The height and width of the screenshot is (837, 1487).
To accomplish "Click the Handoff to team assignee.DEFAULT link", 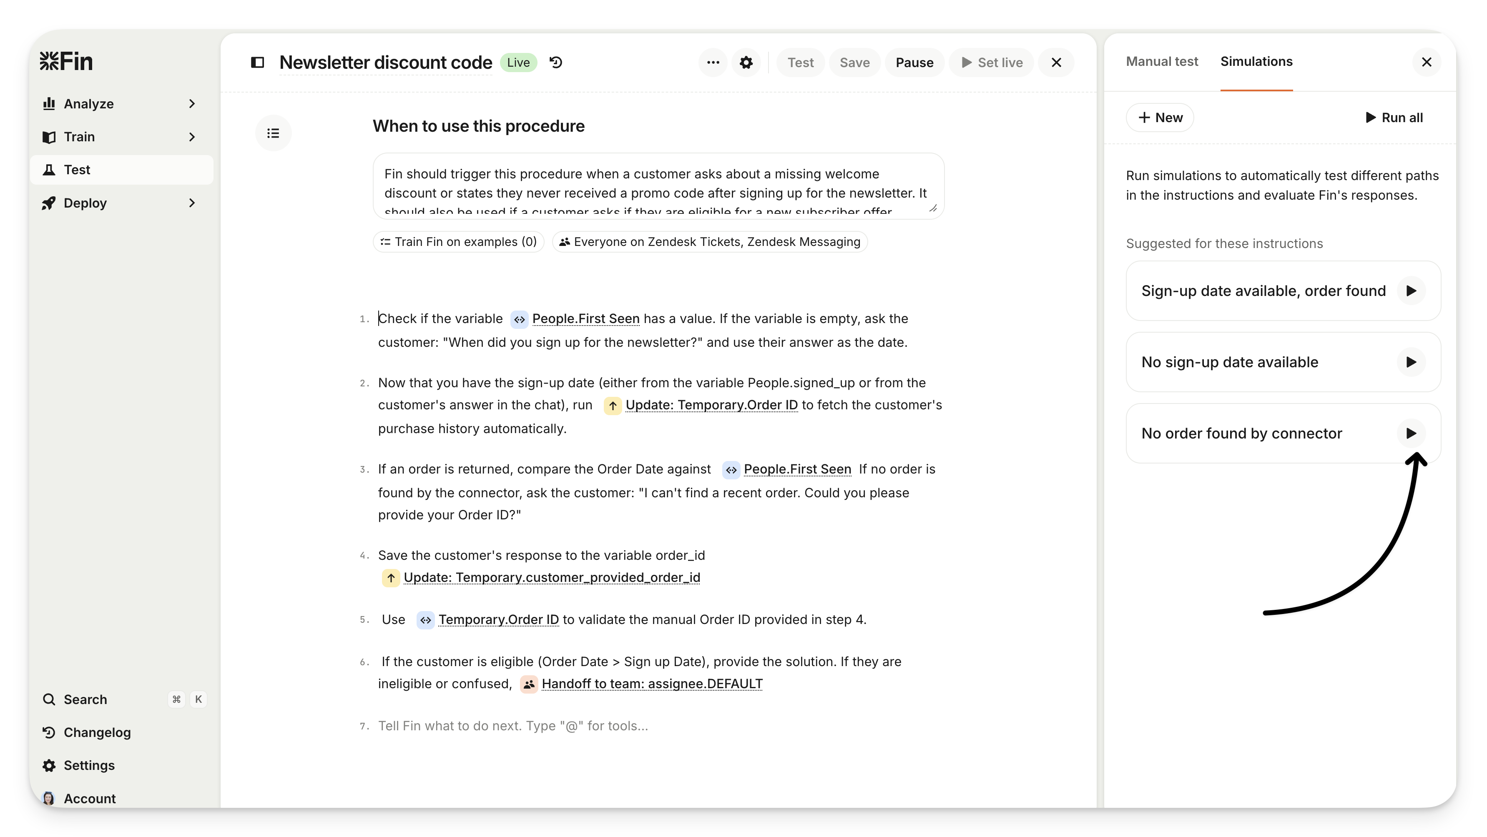I will (x=651, y=684).
